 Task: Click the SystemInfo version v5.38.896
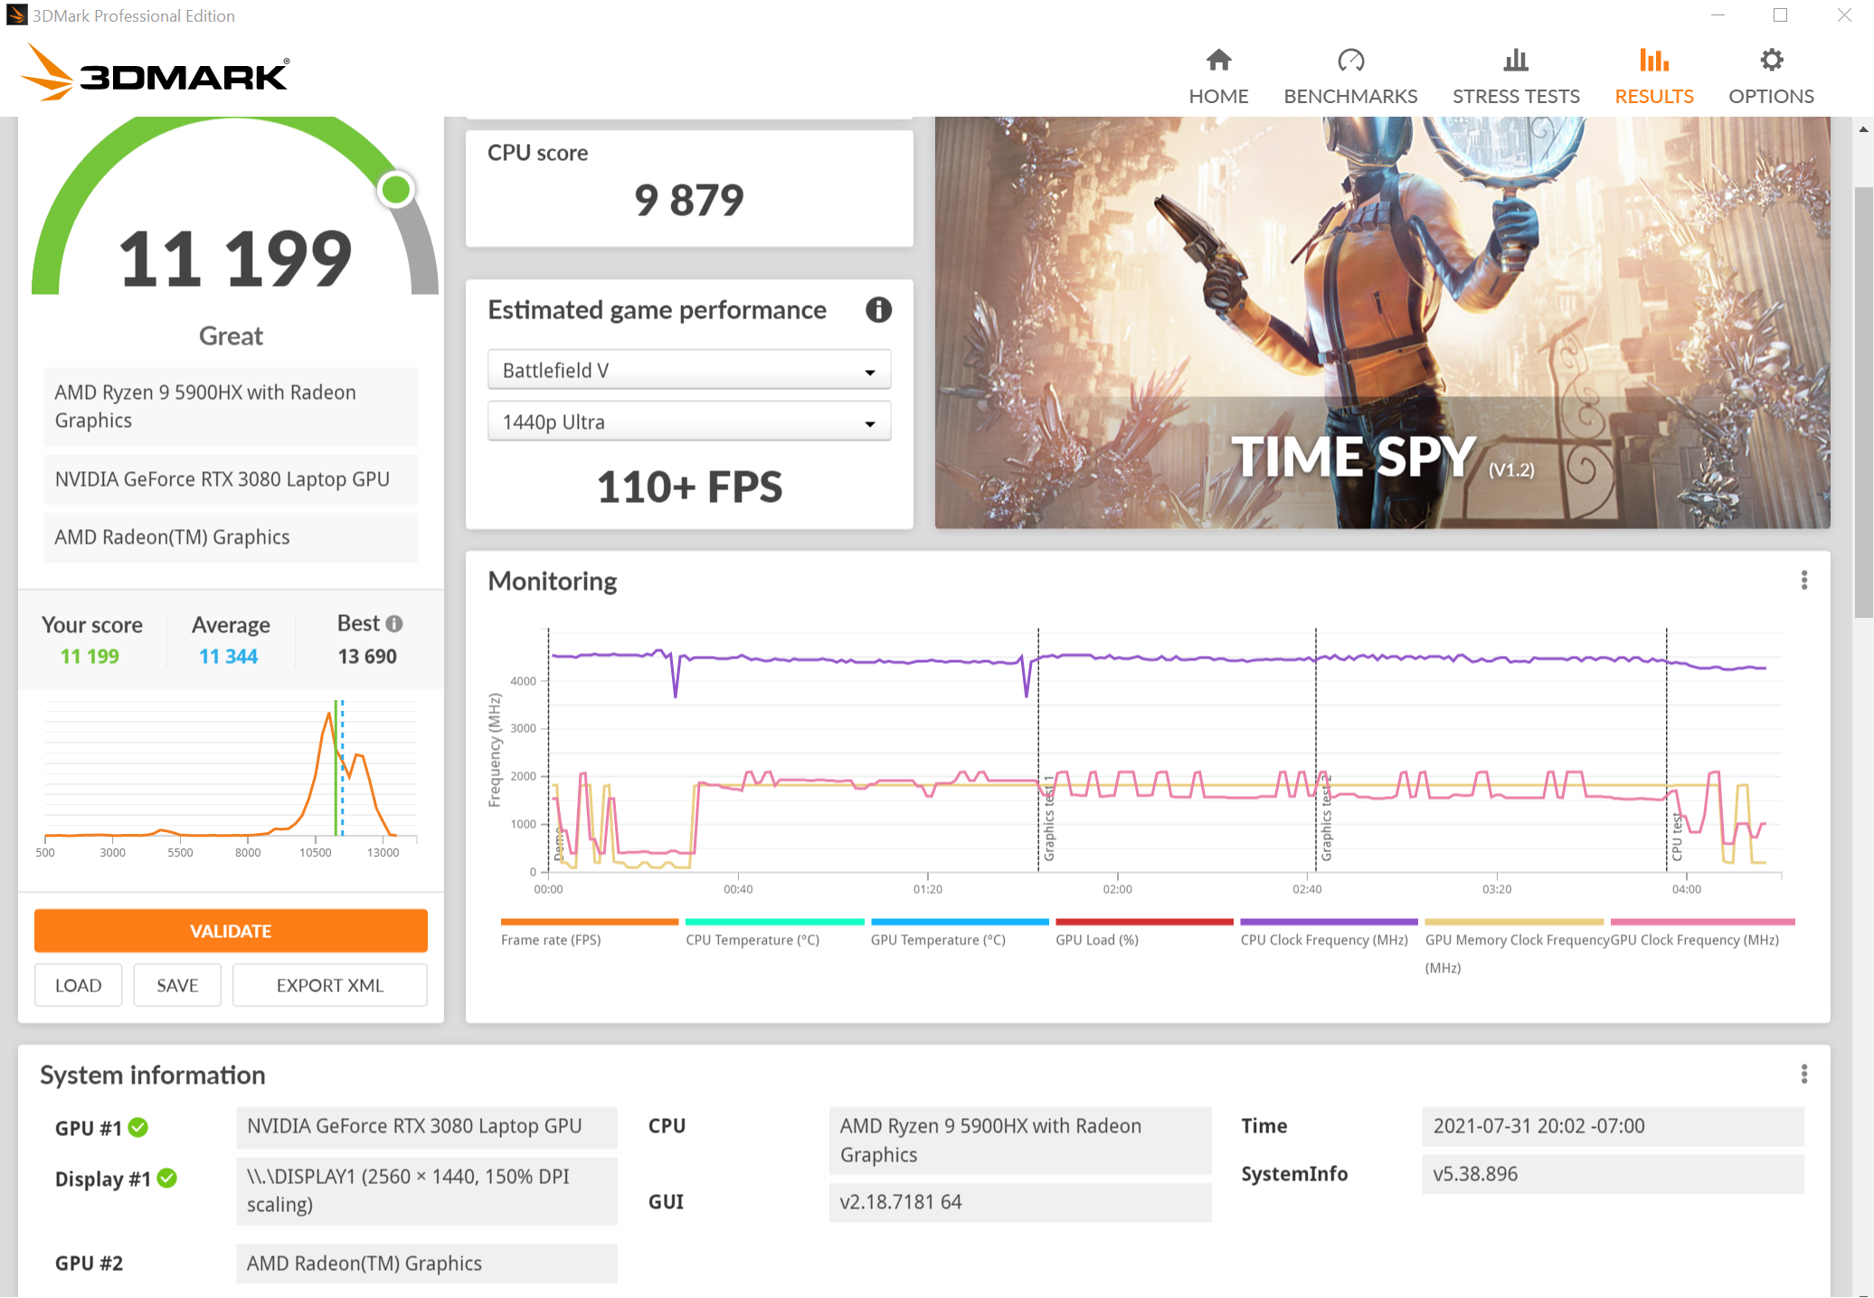(x=1613, y=1174)
